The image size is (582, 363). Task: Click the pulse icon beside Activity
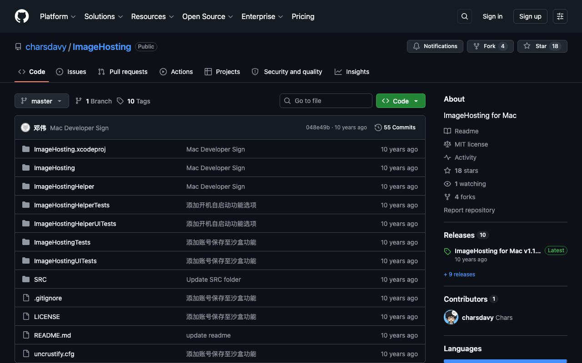pyautogui.click(x=447, y=157)
